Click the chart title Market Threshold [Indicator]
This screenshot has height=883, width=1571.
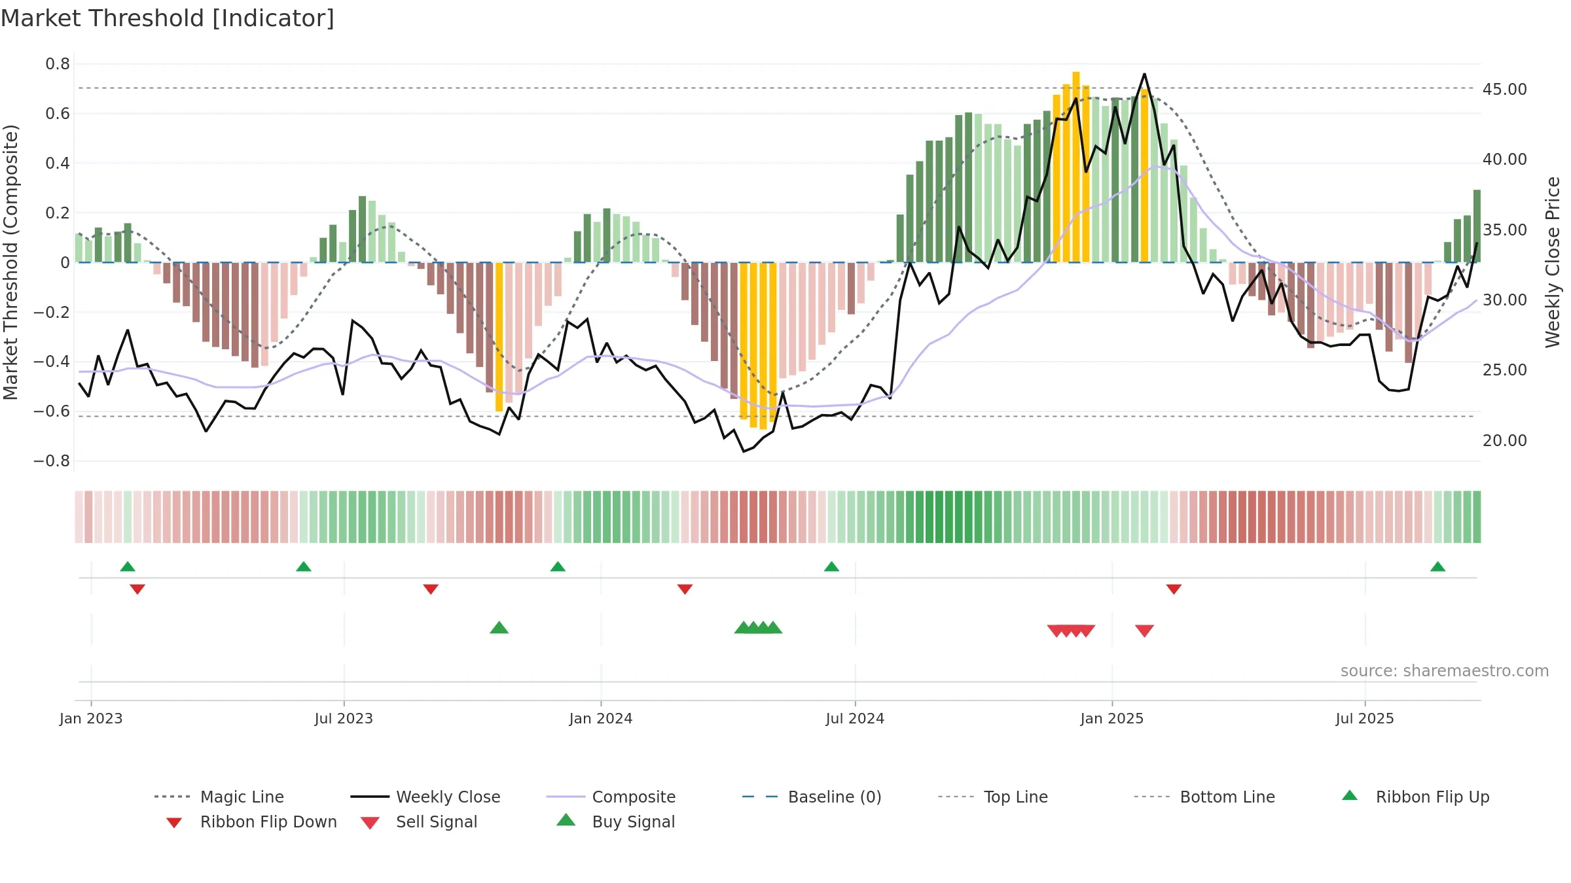click(x=168, y=18)
